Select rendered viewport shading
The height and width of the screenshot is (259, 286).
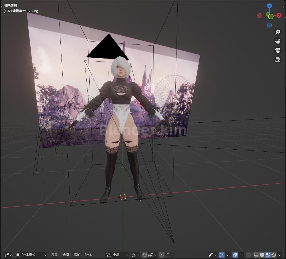pyautogui.click(x=274, y=255)
